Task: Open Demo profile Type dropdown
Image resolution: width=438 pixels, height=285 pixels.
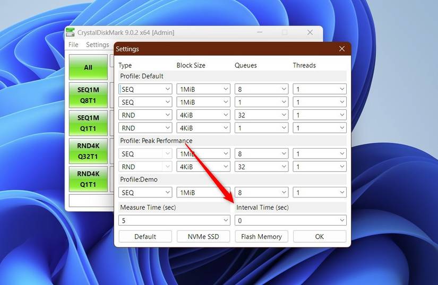Action: 145,193
